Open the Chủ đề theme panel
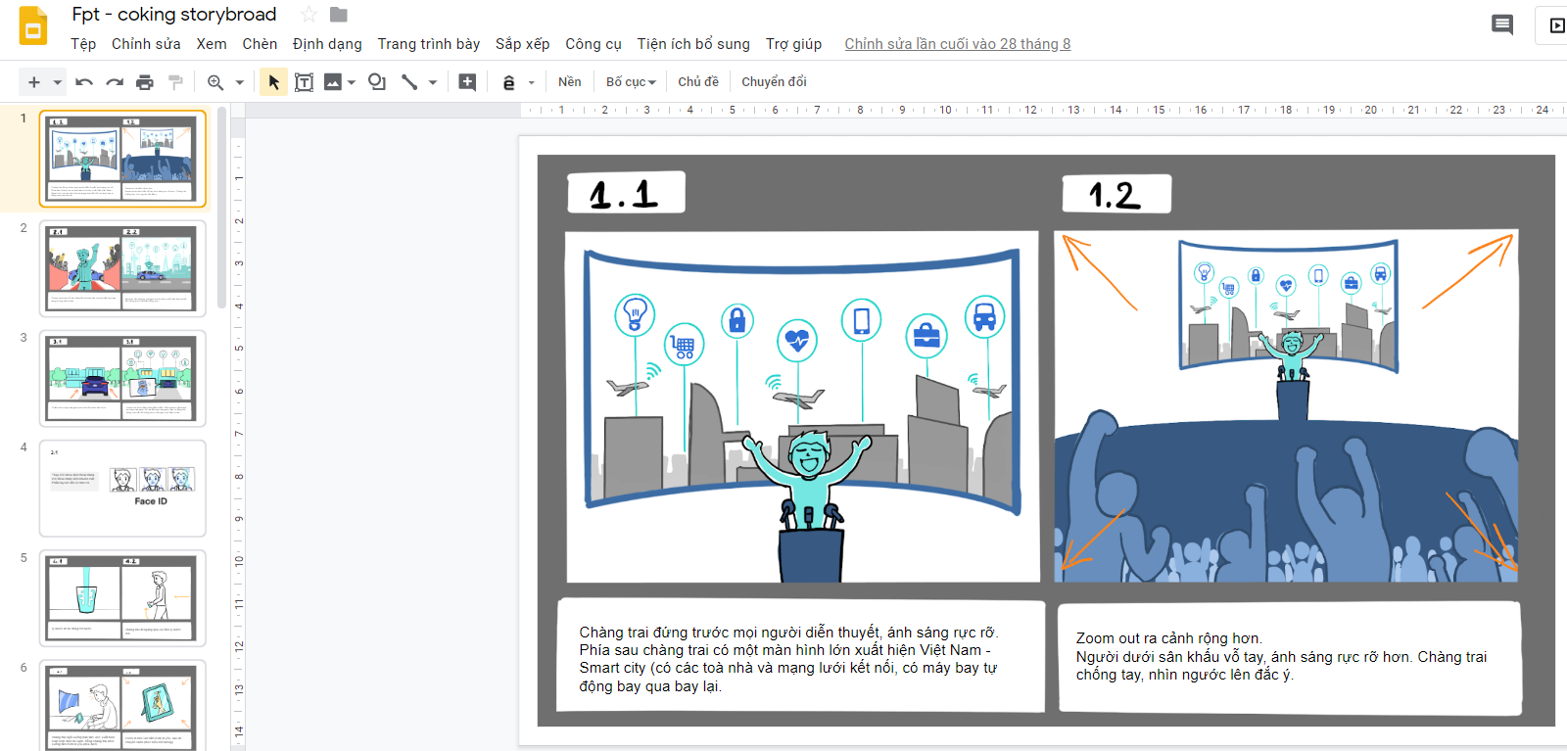Image resolution: width=1567 pixels, height=751 pixels. point(698,82)
